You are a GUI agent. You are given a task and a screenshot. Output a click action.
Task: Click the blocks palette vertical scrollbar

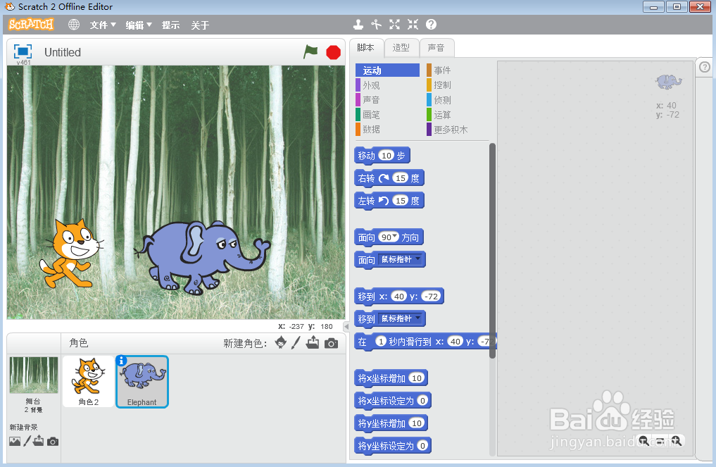pos(492,251)
